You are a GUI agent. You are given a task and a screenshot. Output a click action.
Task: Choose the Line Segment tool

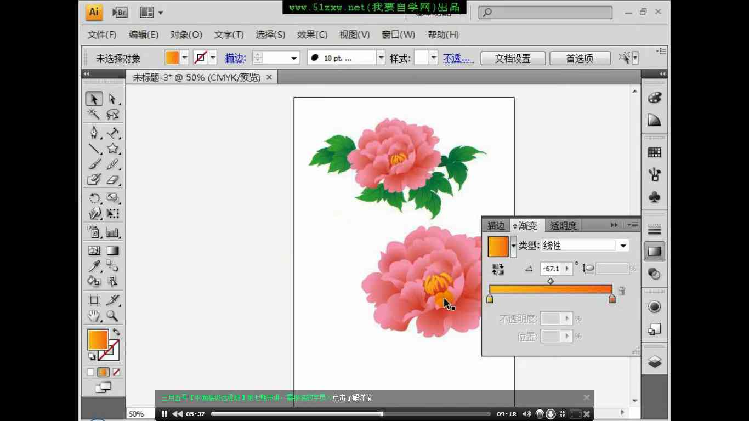[x=94, y=149]
